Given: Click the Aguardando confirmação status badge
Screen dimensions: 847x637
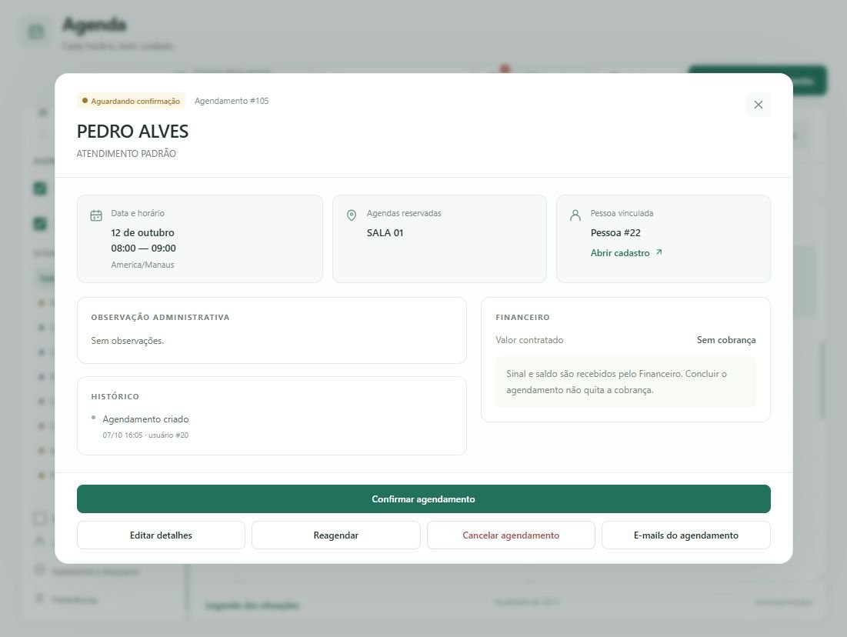Looking at the screenshot, I should tap(132, 101).
